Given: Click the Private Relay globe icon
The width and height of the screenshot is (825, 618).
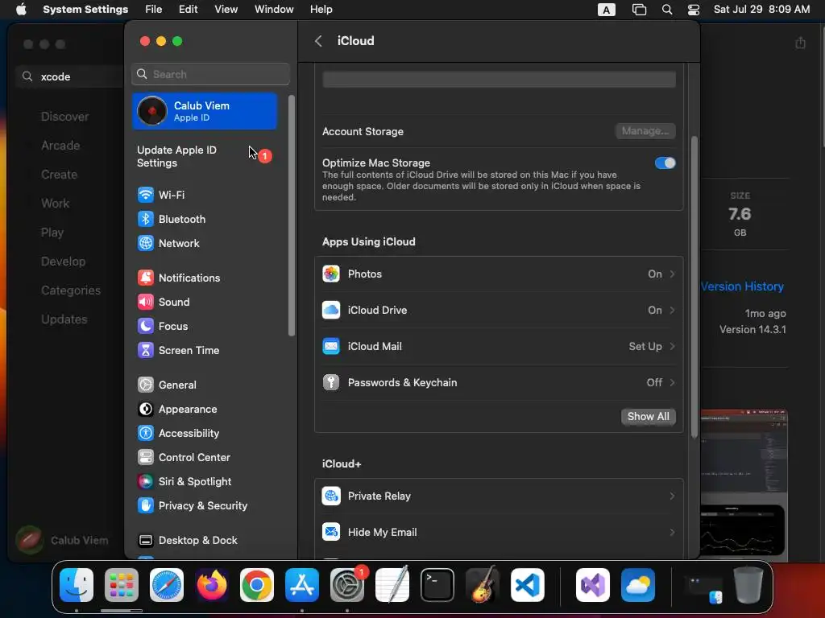Looking at the screenshot, I should tap(331, 496).
